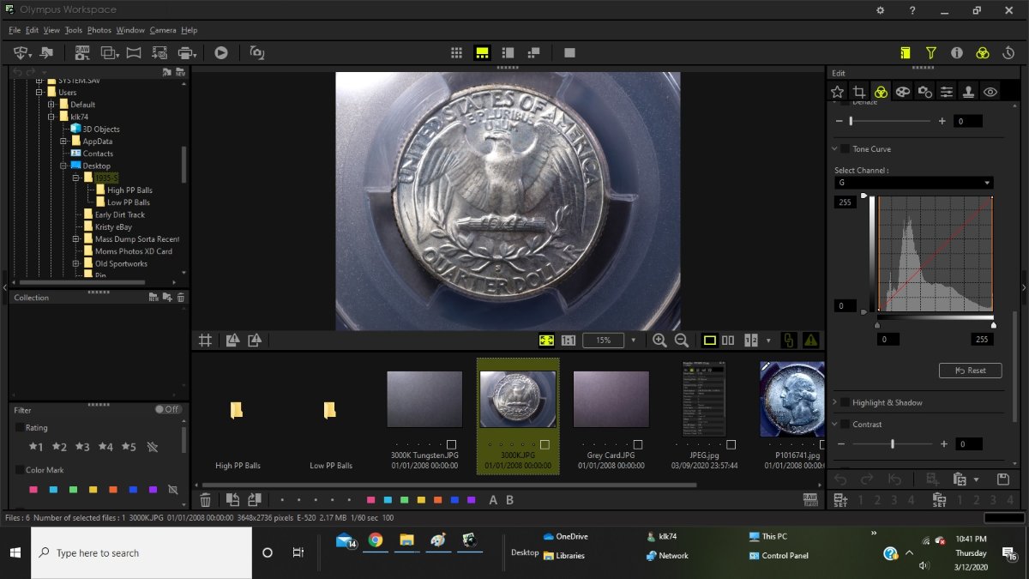This screenshot has height=579, width=1029.
Task: Select Kristy eBay folder in tree
Action: (113, 227)
